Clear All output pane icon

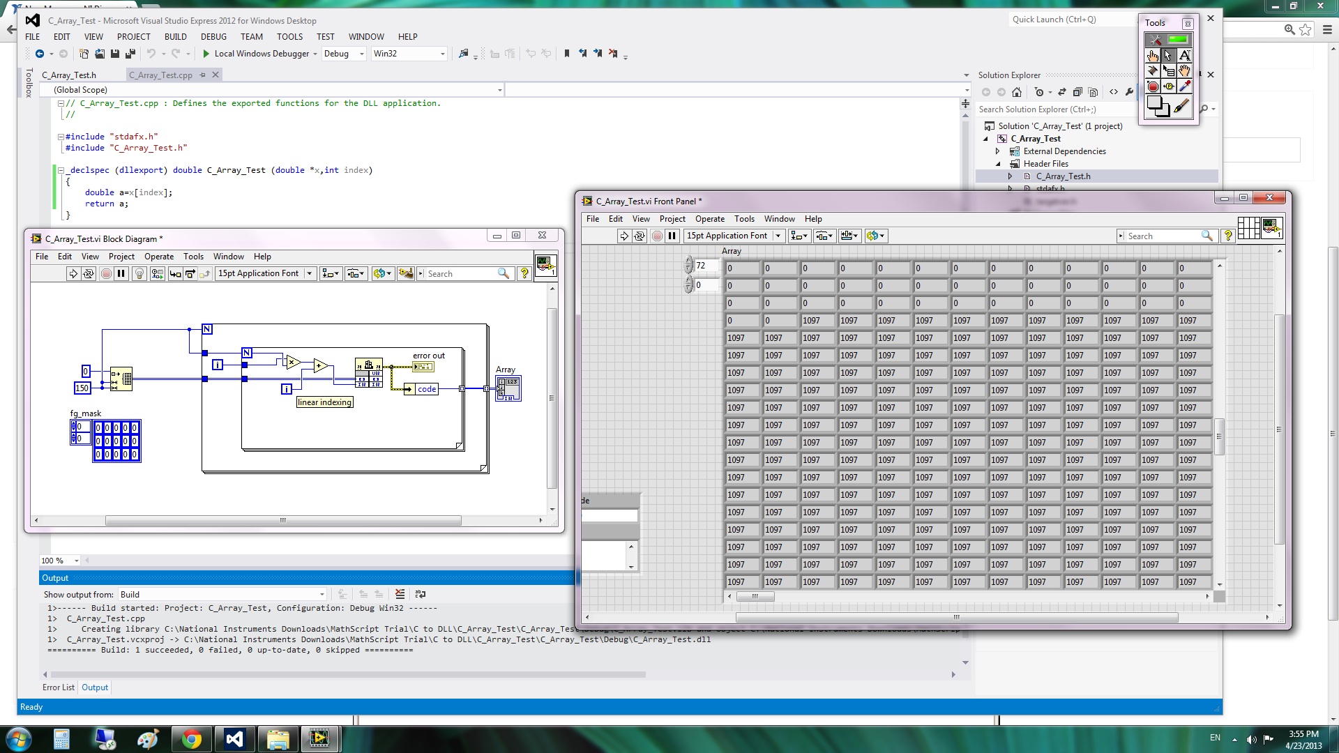[x=400, y=595]
